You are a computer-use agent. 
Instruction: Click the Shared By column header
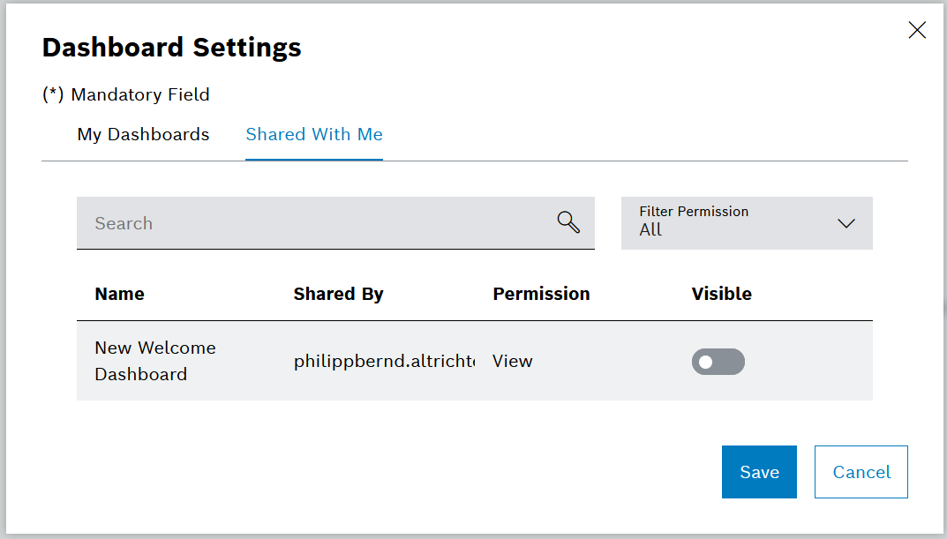tap(339, 294)
